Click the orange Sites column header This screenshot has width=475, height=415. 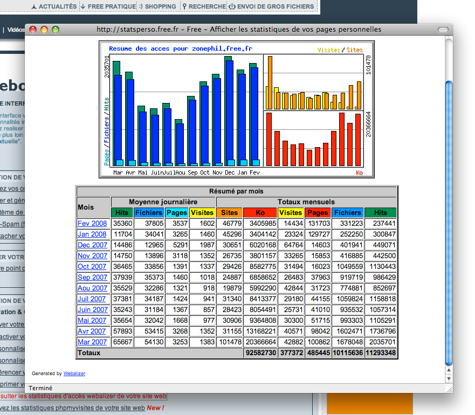[x=230, y=213]
